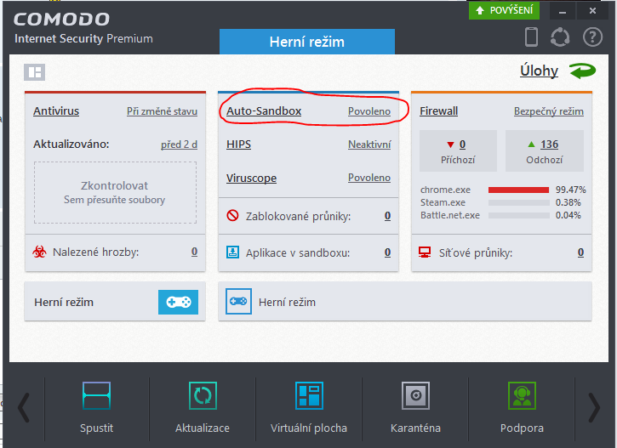Switch to compact view layout icon
The image size is (617, 448).
pyautogui.click(x=34, y=72)
